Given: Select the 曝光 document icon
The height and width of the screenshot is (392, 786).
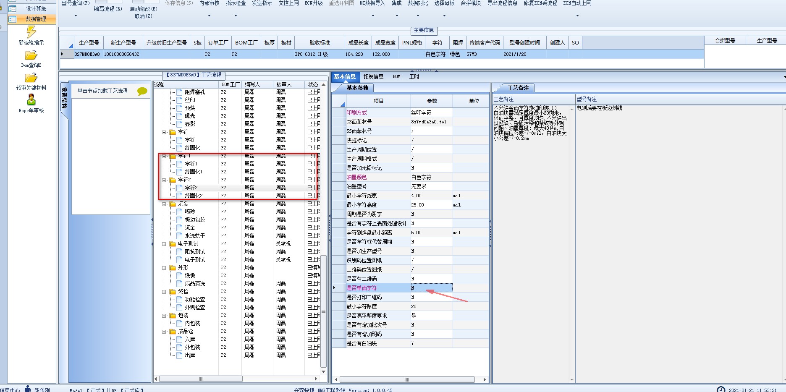Looking at the screenshot, I should 179,116.
